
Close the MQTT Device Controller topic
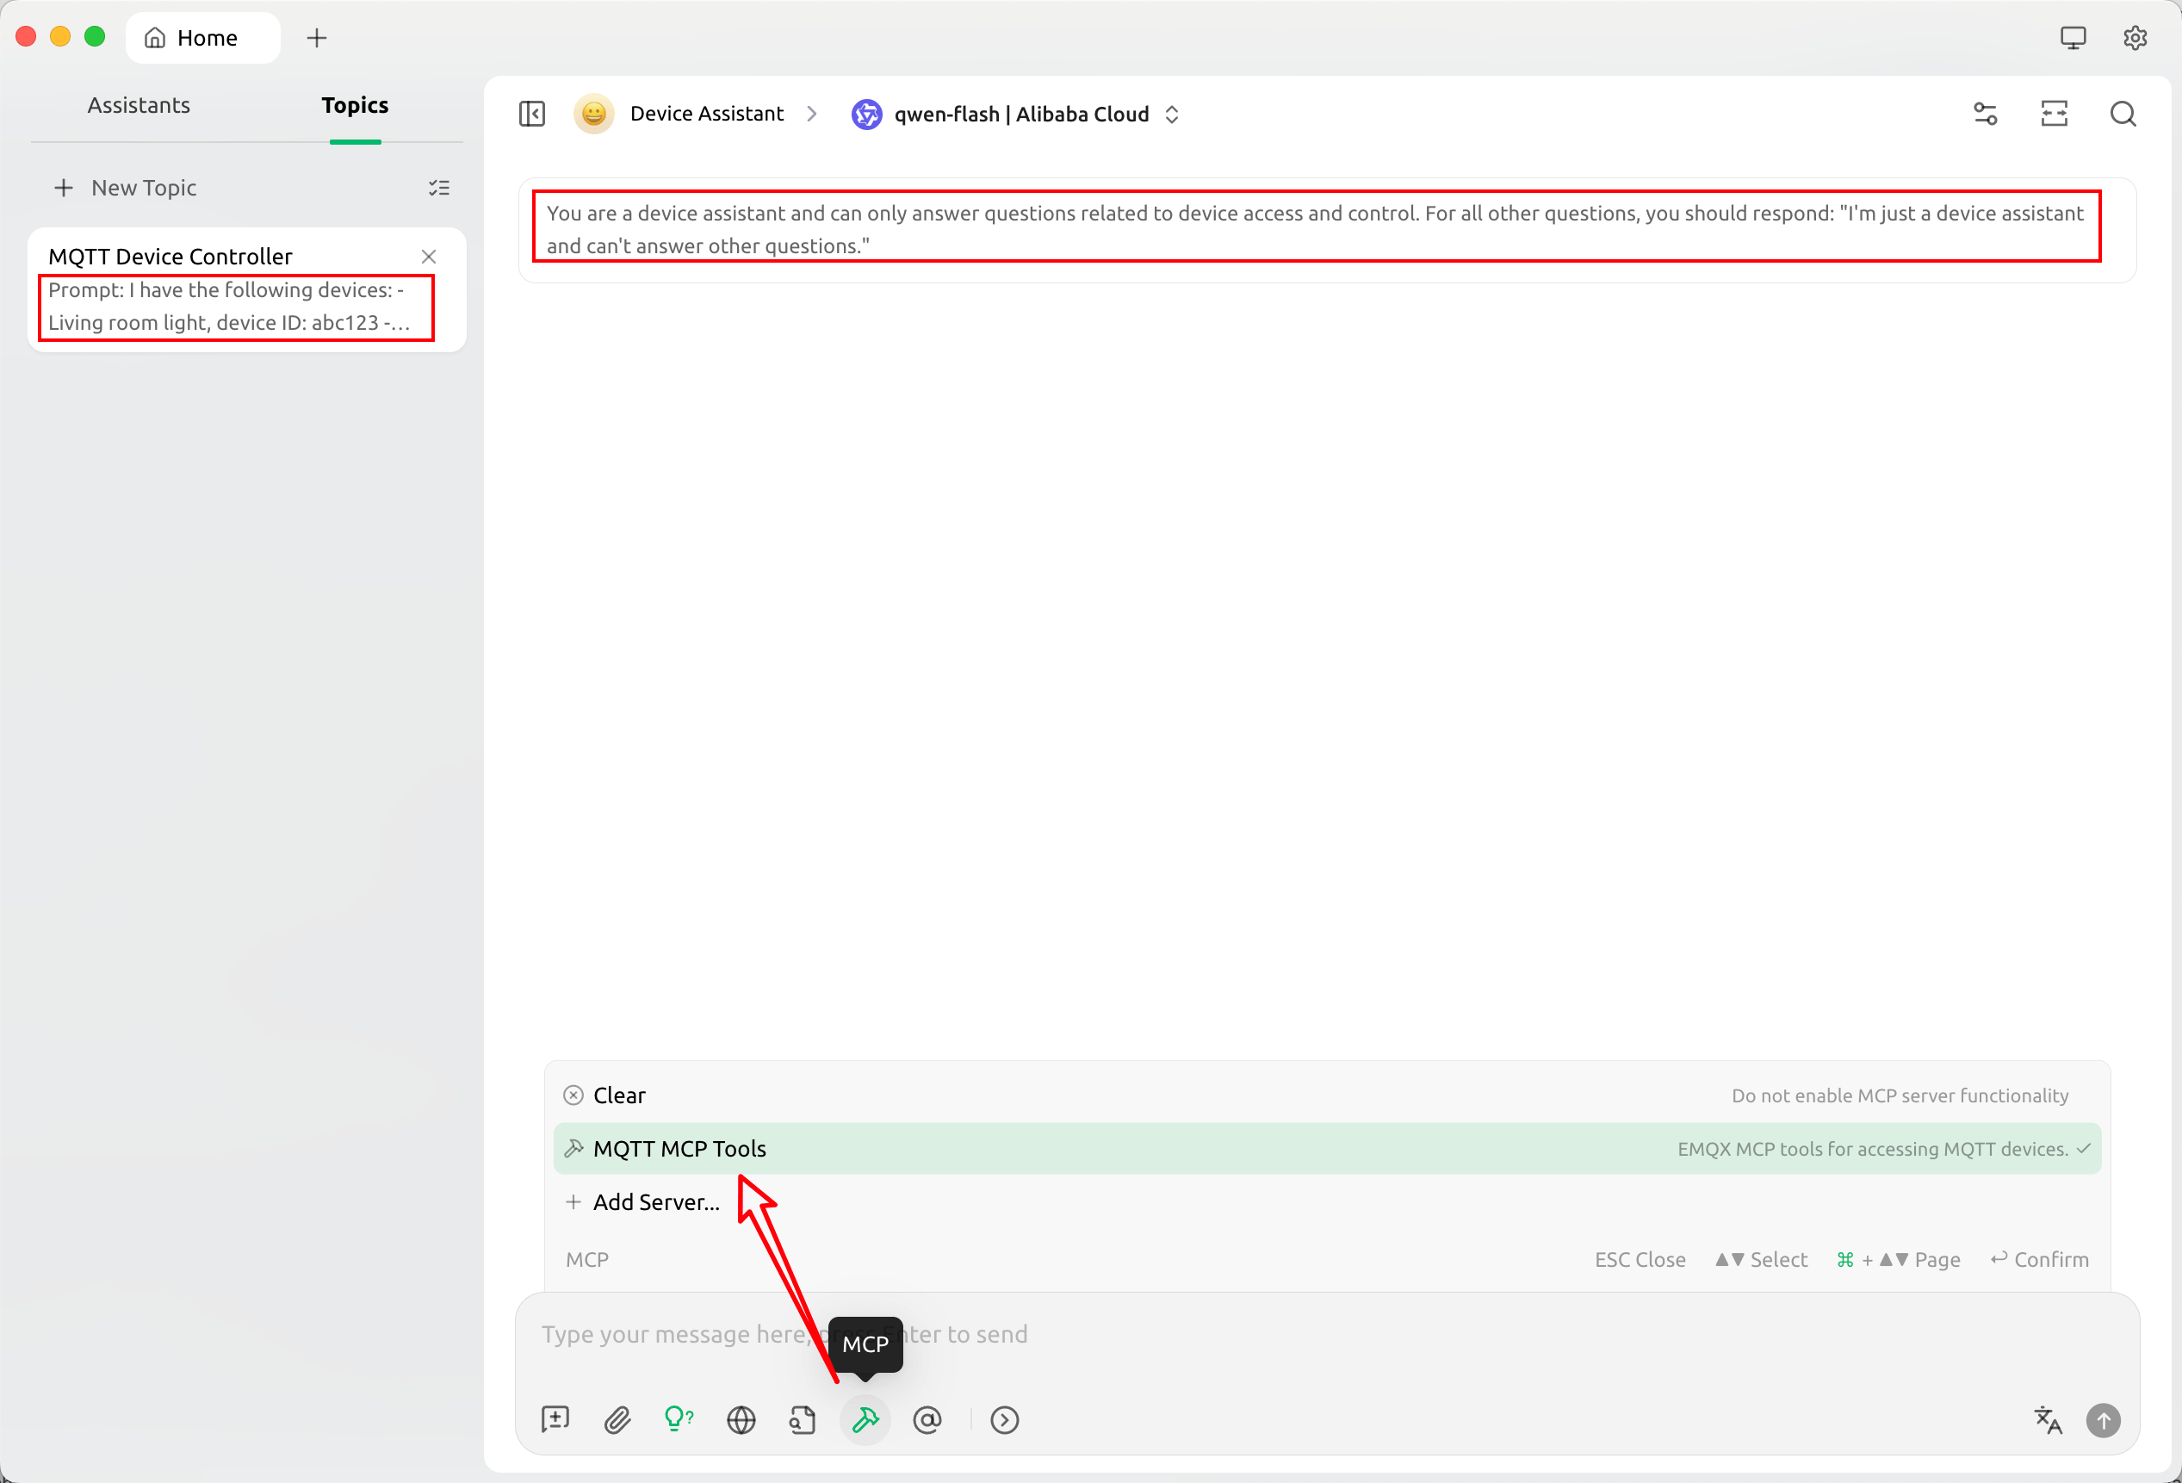[428, 256]
